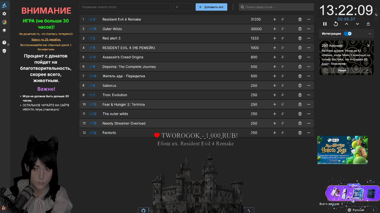The height and width of the screenshot is (213, 380).
Task: Select the Resident Evil 4 Remake lot name
Action: tap(122, 19)
